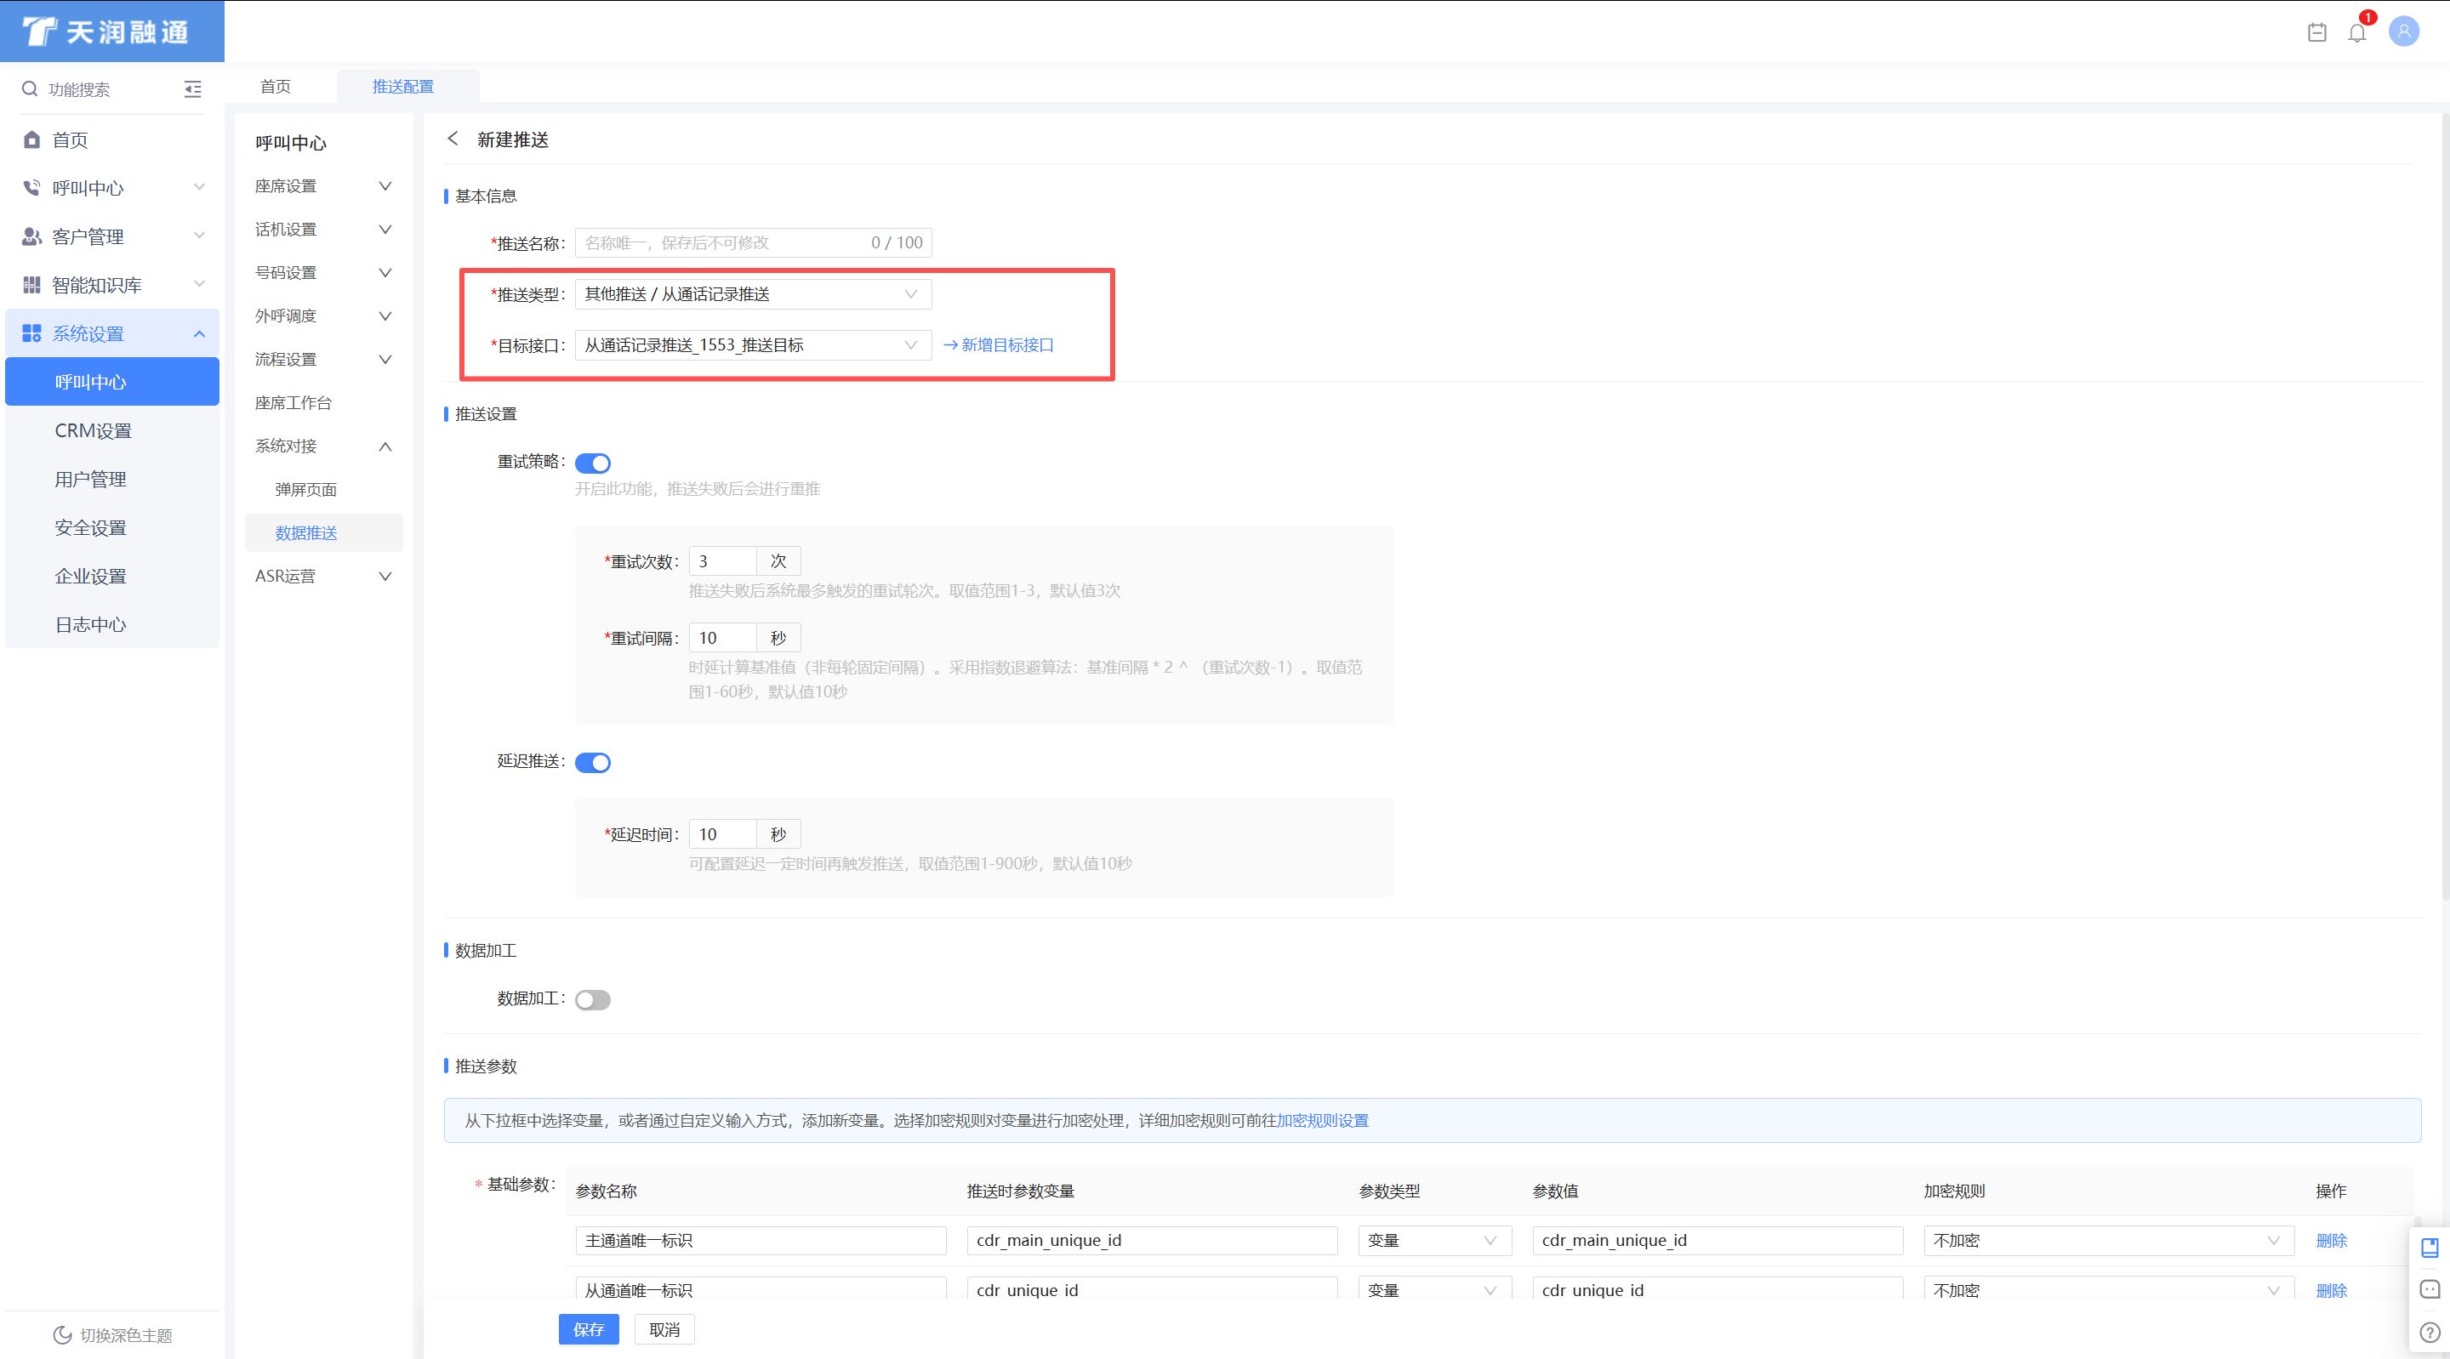The height and width of the screenshot is (1359, 2450).
Task: Delete the 主通道唯一标识 parameter row
Action: [2331, 1240]
